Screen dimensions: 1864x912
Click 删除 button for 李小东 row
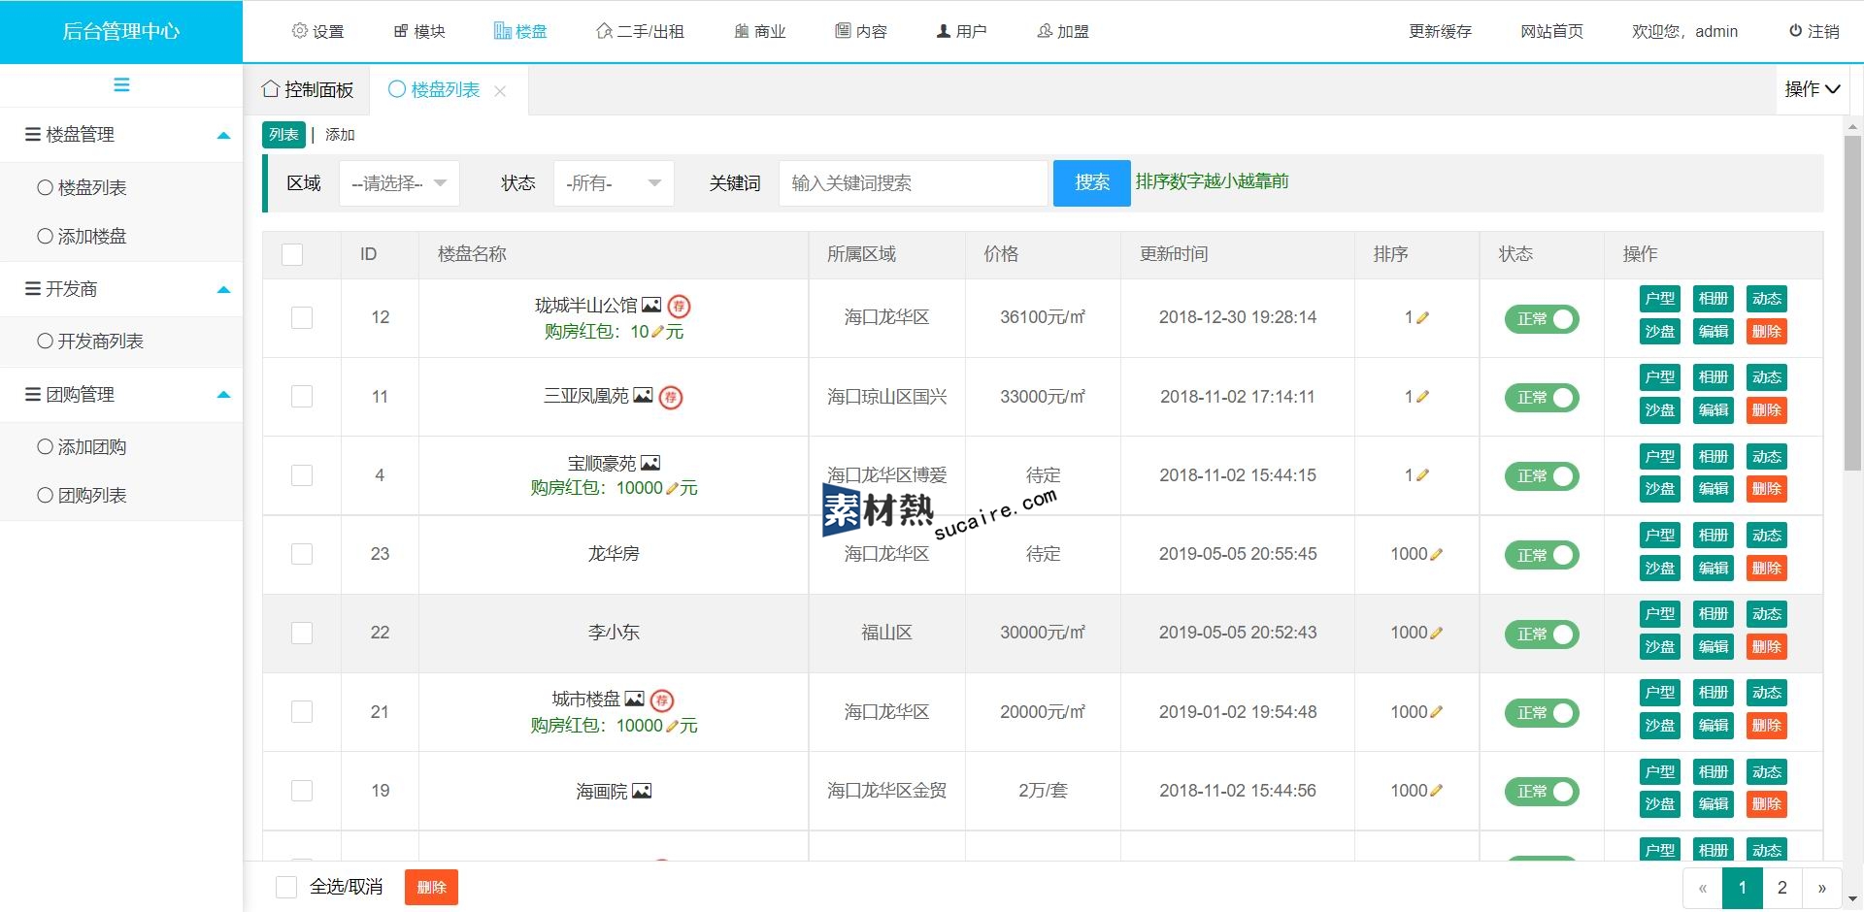coord(1767,647)
